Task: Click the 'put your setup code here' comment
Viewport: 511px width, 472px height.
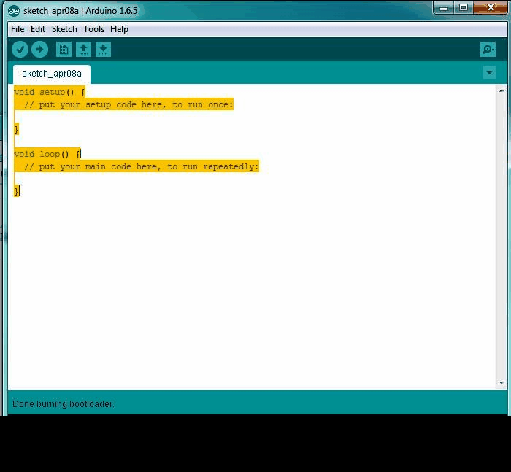Action: click(x=128, y=104)
